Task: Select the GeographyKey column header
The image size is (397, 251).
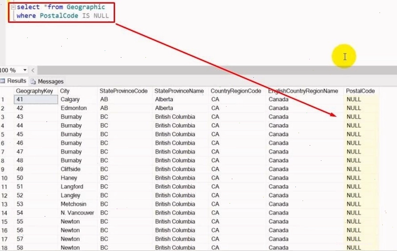Action: tap(34, 91)
